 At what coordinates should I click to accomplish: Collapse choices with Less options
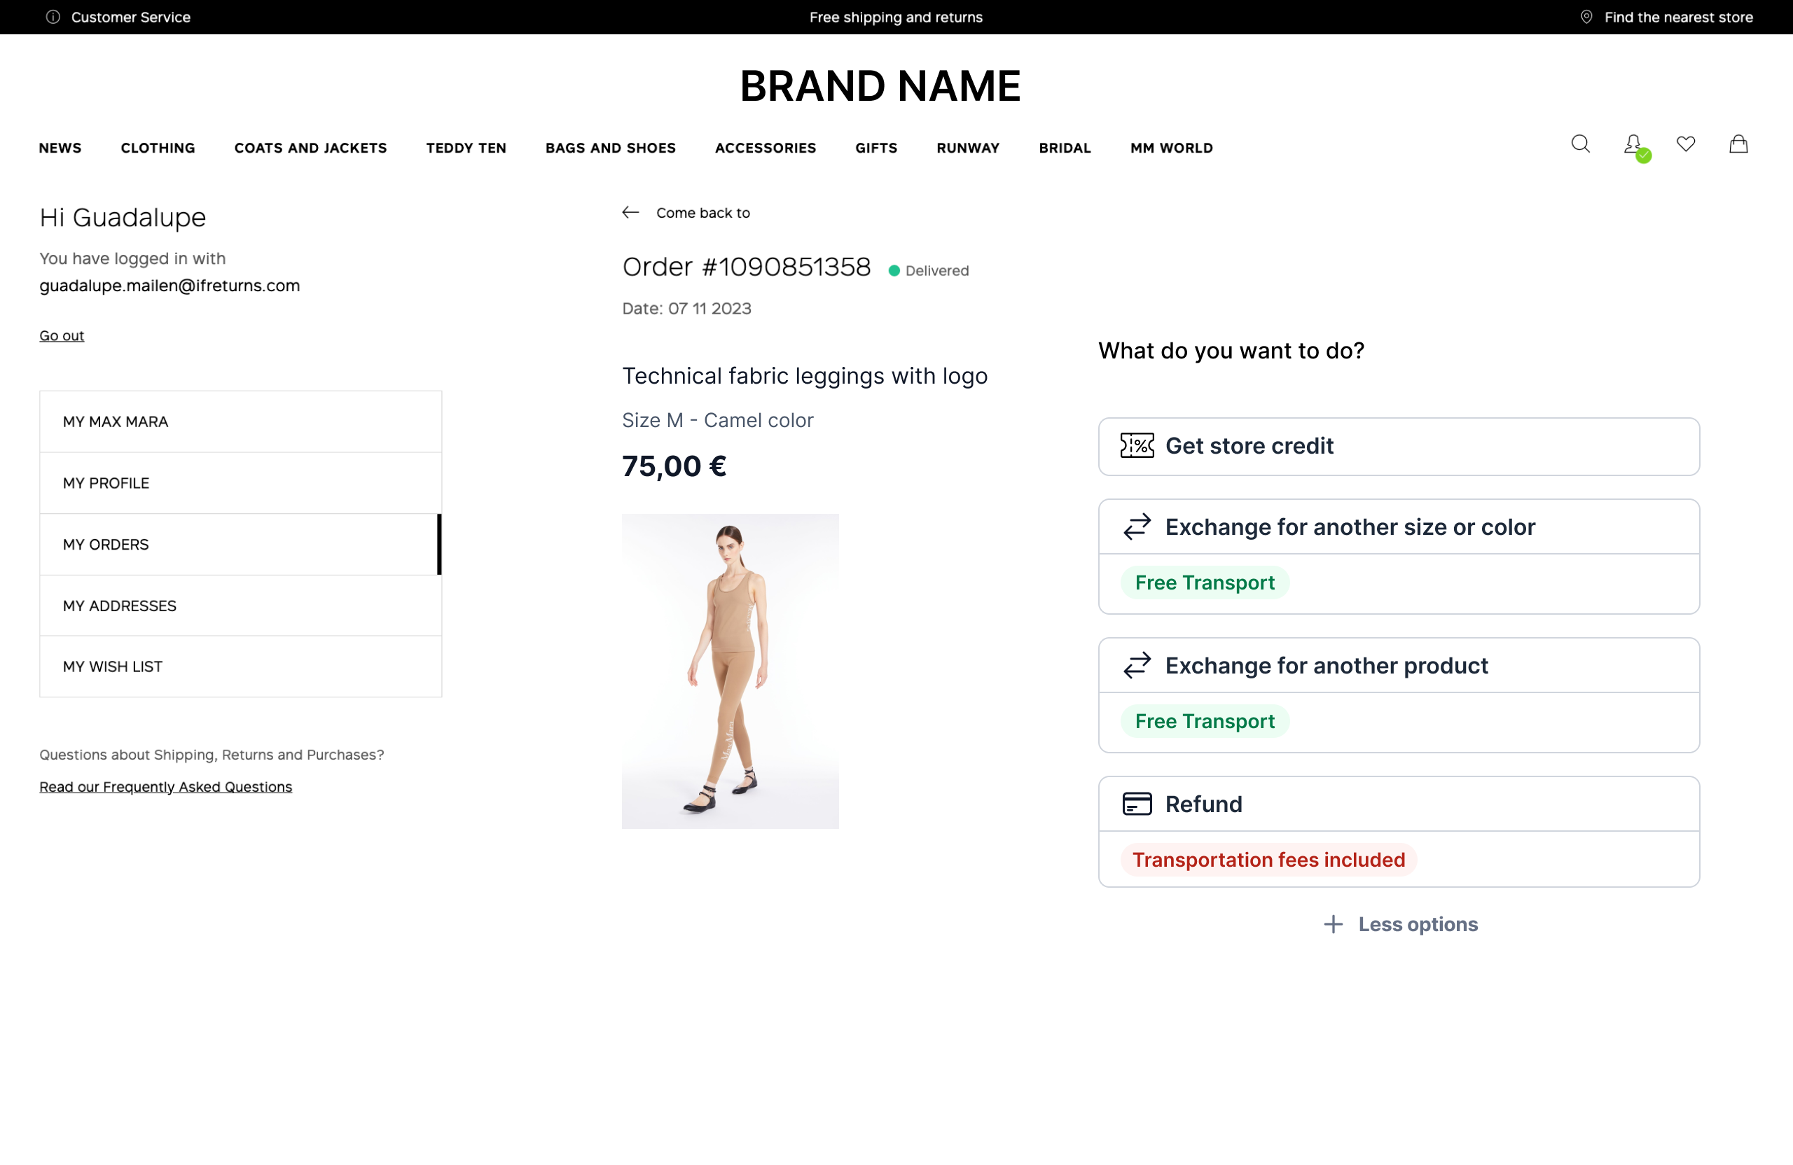tap(1401, 924)
